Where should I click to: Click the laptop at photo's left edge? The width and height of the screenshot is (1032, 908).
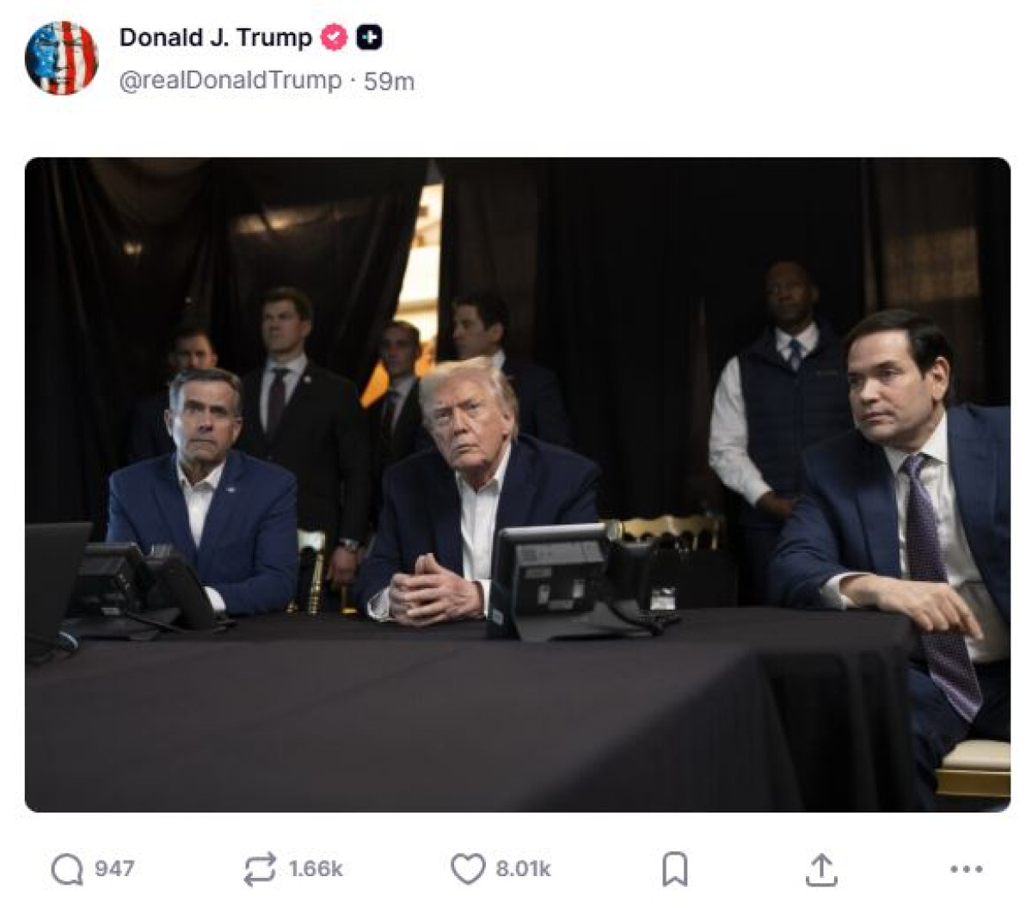tap(53, 576)
